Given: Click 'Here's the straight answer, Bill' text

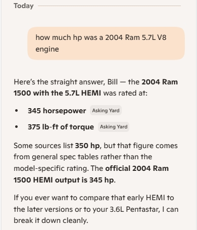Looking at the screenshot, I should click(66, 82).
